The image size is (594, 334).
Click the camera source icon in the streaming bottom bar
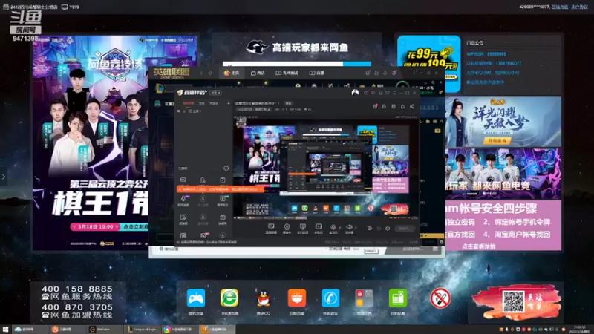tap(287, 227)
